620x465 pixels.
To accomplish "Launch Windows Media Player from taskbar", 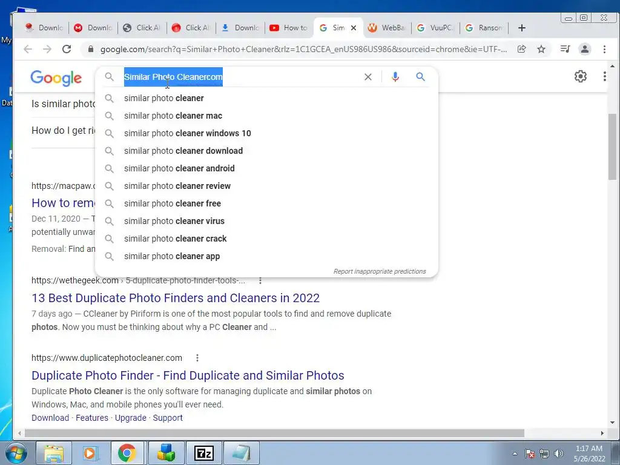I will tap(91, 453).
